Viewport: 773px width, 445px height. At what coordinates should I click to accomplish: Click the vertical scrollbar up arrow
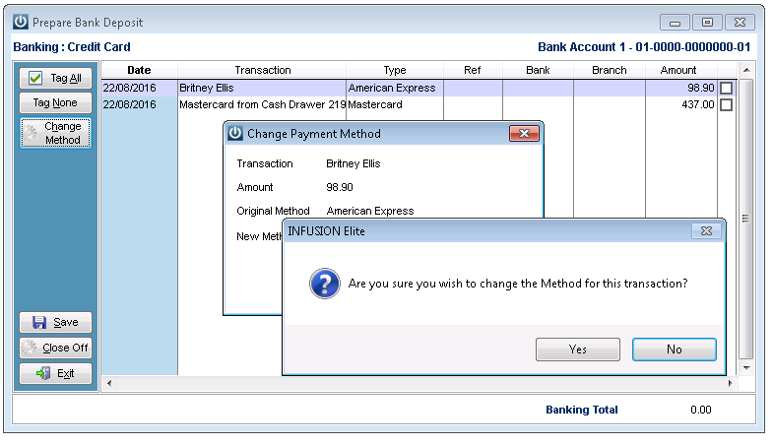click(x=746, y=70)
